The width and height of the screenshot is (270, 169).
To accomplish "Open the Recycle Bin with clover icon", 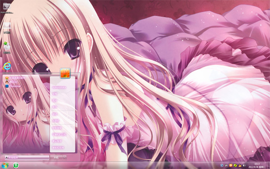I will coord(7,47).
